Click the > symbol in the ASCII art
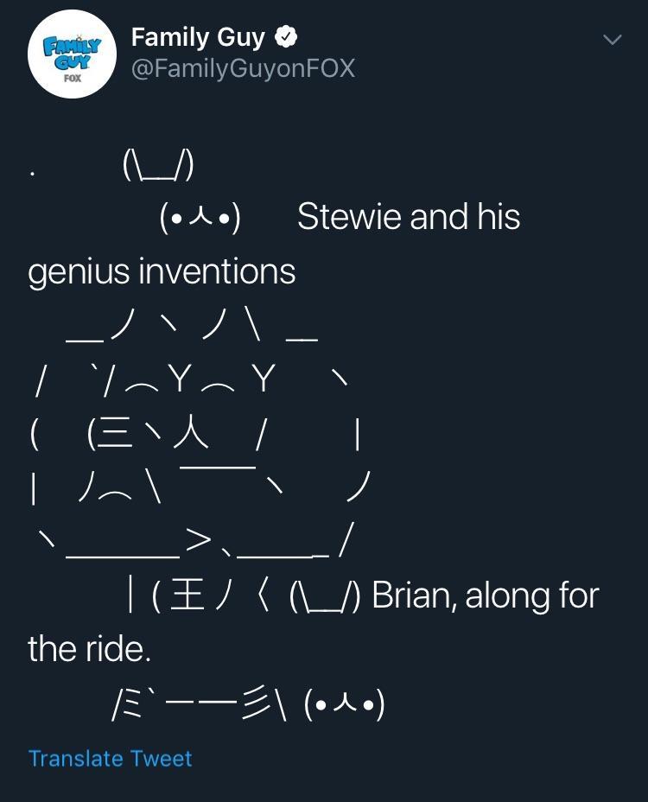The height and width of the screenshot is (802, 648). 198,542
